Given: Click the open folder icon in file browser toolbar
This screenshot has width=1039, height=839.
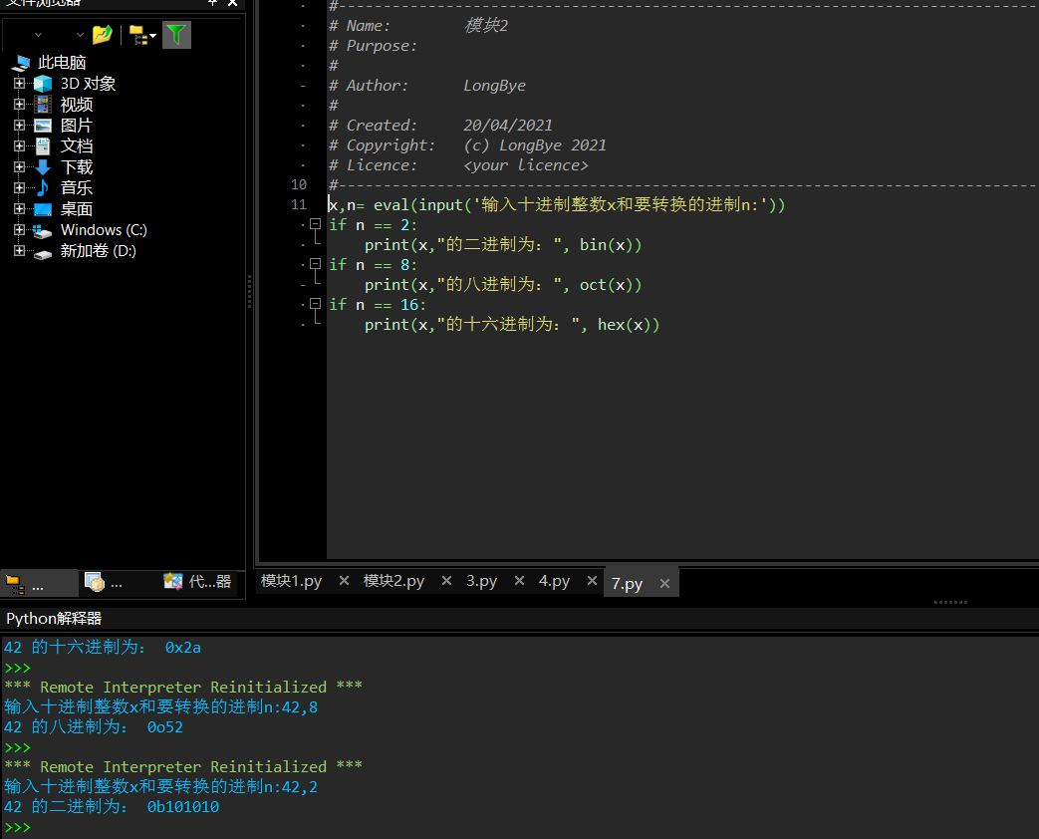Looking at the screenshot, I should pos(102,35).
